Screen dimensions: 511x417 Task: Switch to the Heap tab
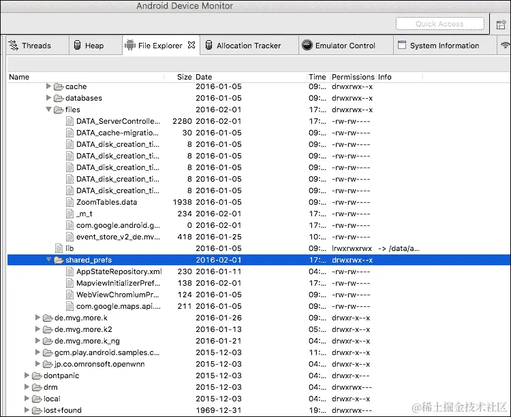(x=95, y=46)
